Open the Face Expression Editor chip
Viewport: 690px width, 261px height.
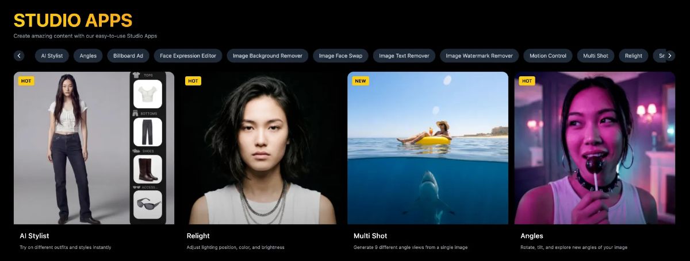tap(188, 56)
